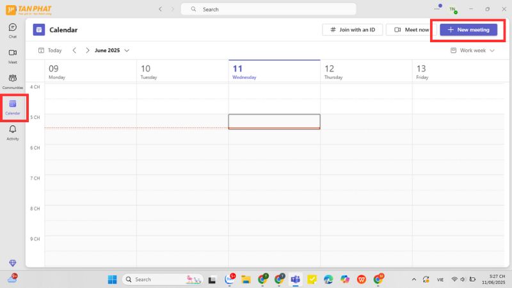Go back with the top navigation arrow

coord(161,9)
